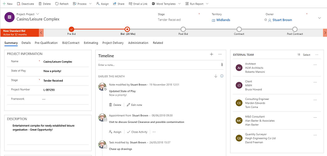Refresh the project form

(62, 4)
